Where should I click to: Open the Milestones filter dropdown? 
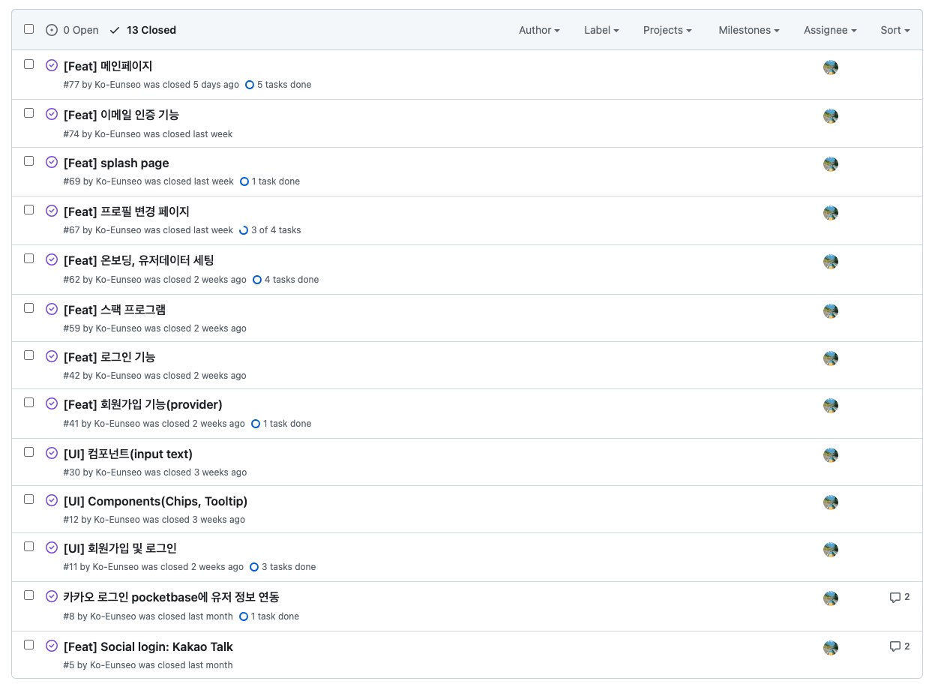[x=749, y=30]
